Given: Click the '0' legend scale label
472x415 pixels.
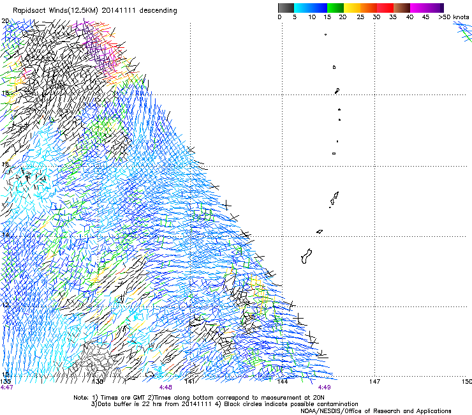Looking at the screenshot, I should (279, 17).
